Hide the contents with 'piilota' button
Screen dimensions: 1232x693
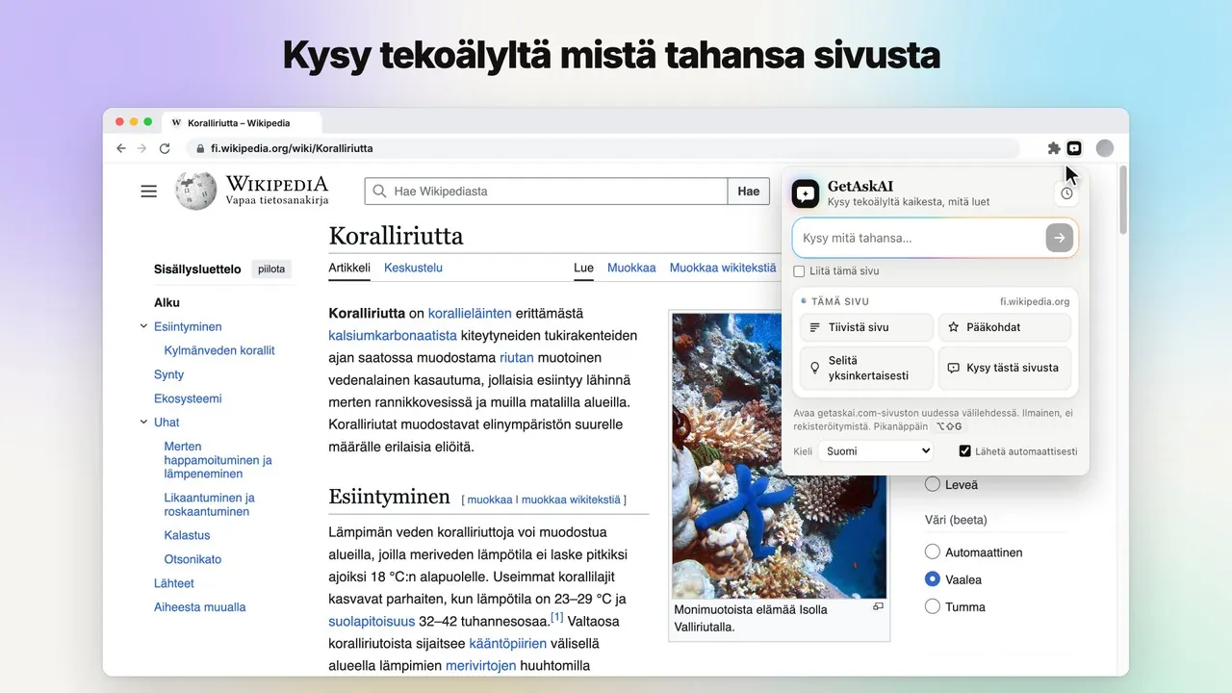(x=271, y=269)
